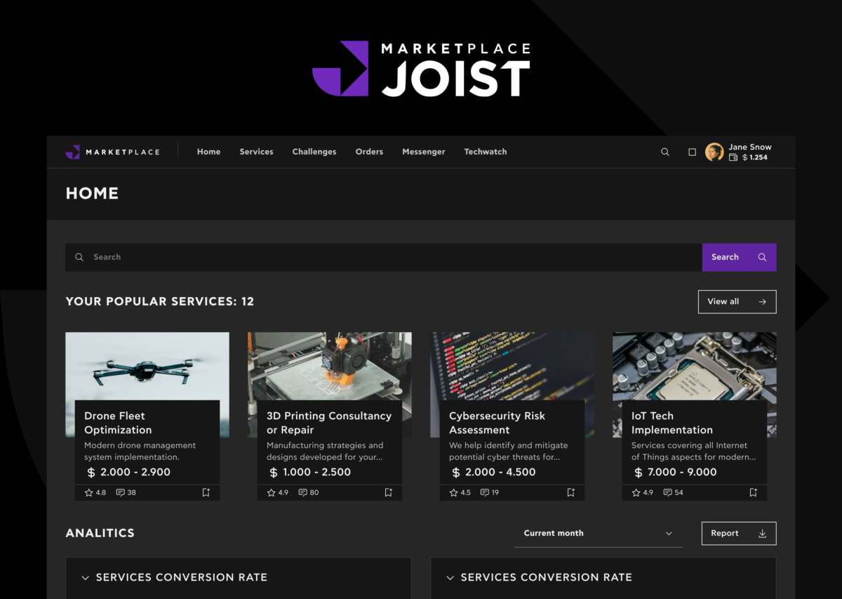Image resolution: width=842 pixels, height=599 pixels.
Task: Click the search icon in the top navigation
Action: (664, 152)
